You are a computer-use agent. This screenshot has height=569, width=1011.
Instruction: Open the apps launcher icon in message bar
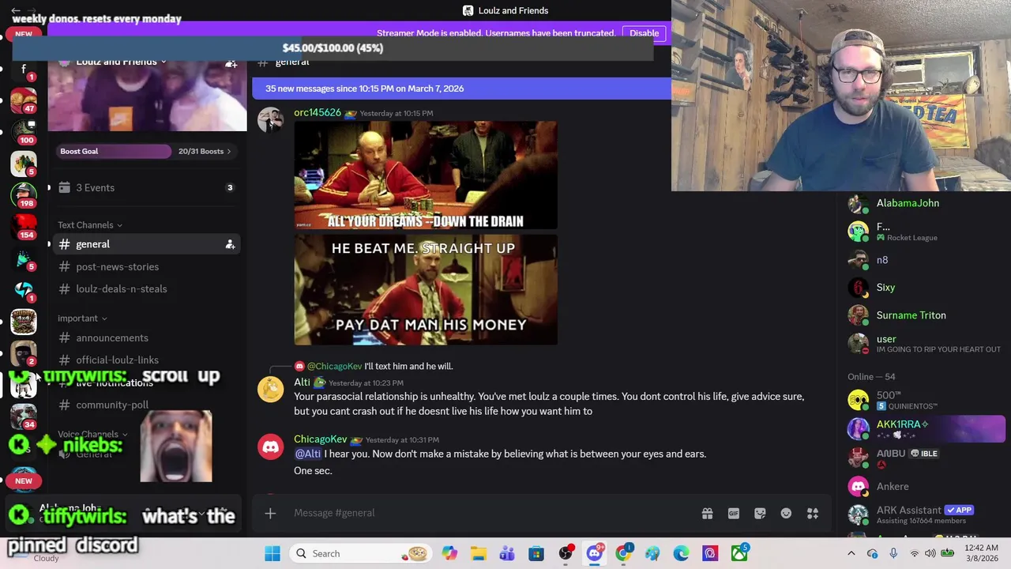coord(812,514)
